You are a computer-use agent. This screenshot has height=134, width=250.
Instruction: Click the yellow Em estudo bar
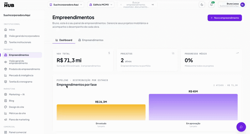pyautogui.click(x=101, y=112)
